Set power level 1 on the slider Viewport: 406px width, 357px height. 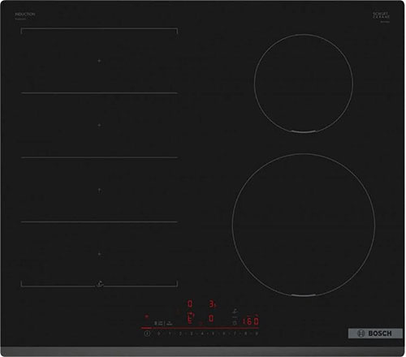tap(170, 333)
